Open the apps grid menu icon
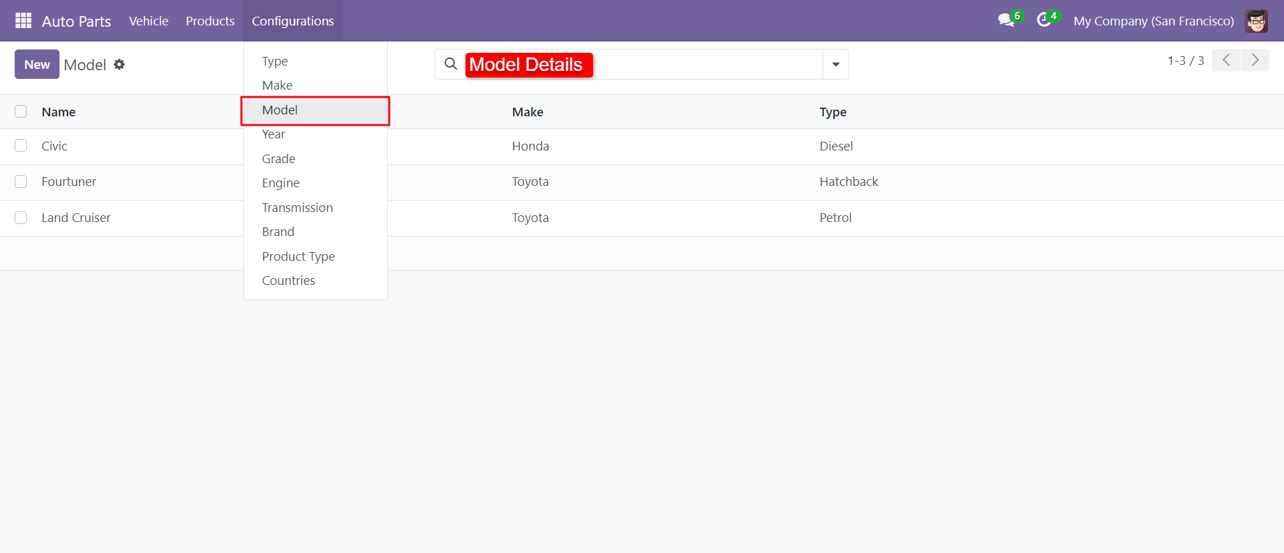Screen dimensions: 1284x553 click(23, 21)
